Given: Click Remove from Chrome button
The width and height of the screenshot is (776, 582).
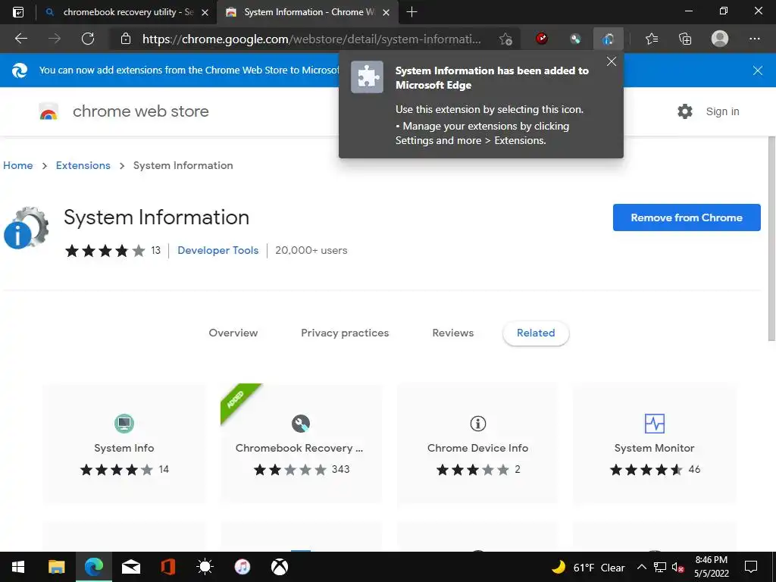Looking at the screenshot, I should tap(687, 217).
